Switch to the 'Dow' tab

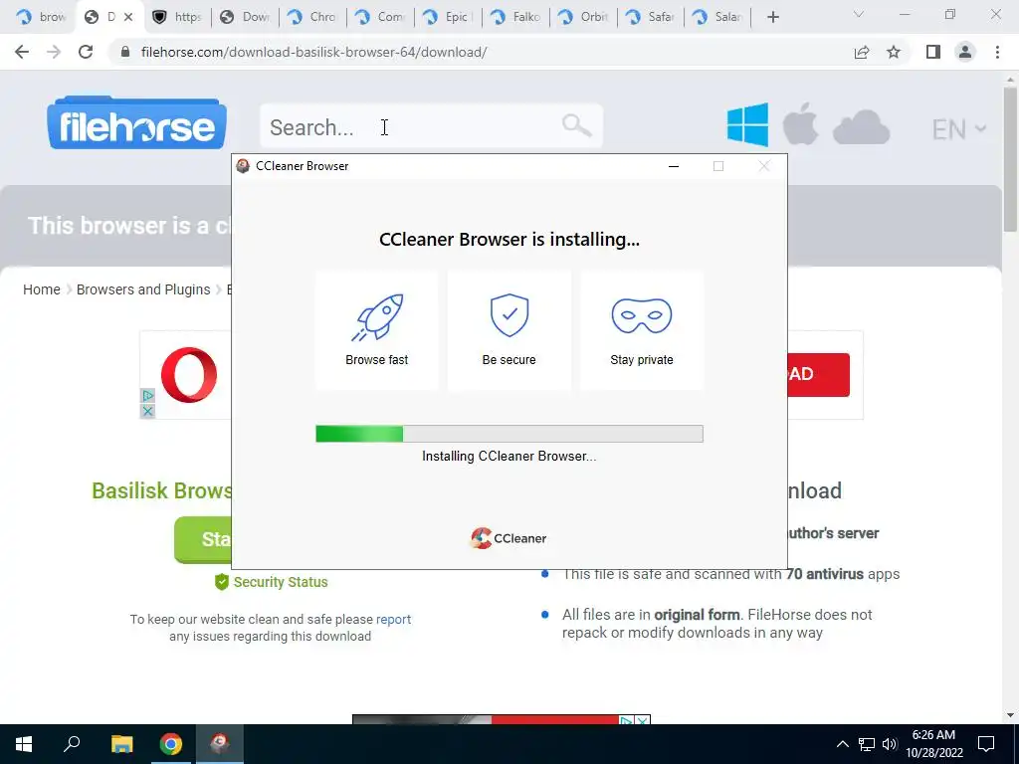pyautogui.click(x=245, y=17)
